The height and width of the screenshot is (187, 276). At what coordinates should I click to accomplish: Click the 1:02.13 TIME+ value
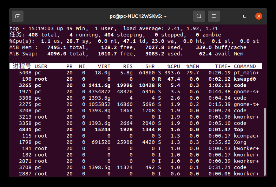coord(219,85)
